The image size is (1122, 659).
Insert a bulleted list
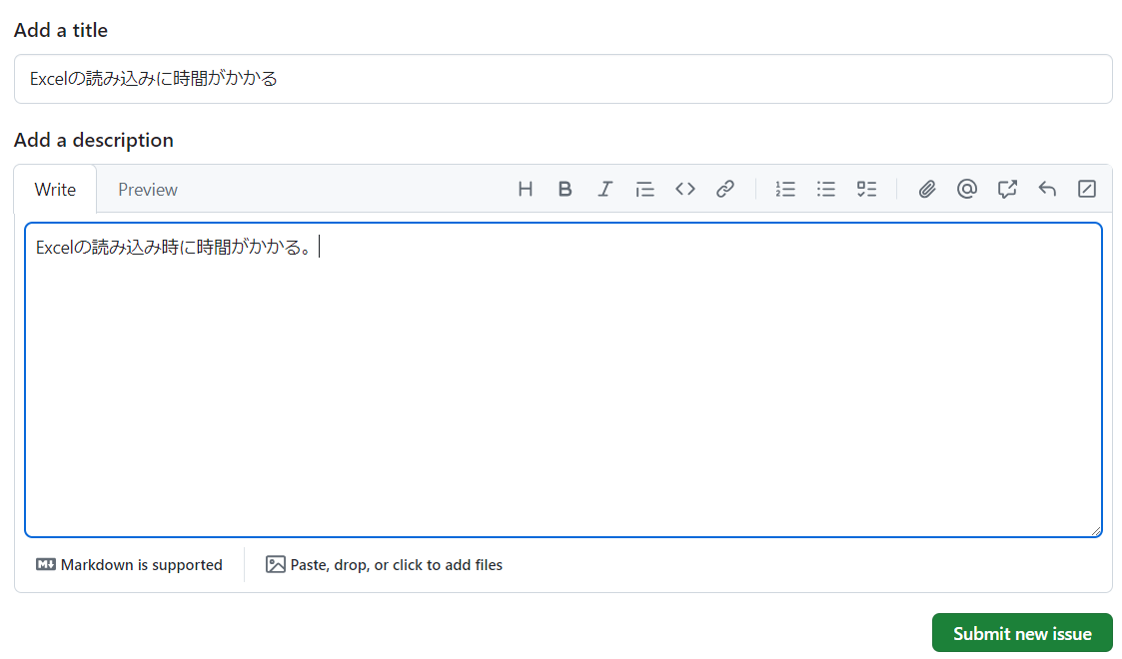[x=826, y=189]
